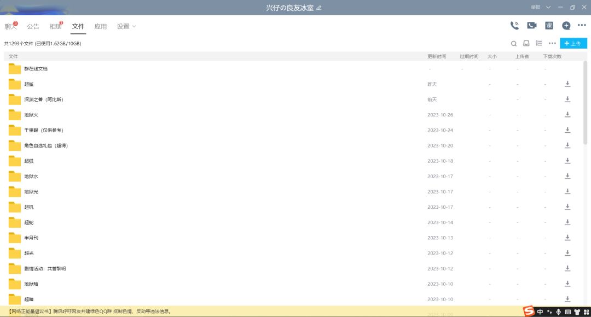Download the 角色自选礼包 folder
This screenshot has width=591, height=317.
(x=567, y=145)
